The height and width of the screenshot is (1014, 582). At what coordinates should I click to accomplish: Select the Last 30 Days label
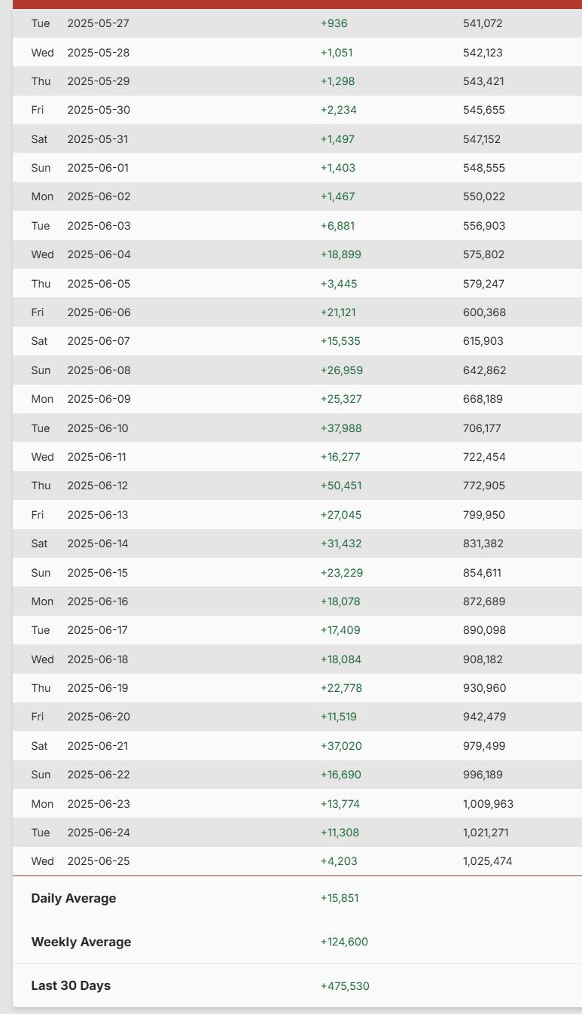pos(71,985)
